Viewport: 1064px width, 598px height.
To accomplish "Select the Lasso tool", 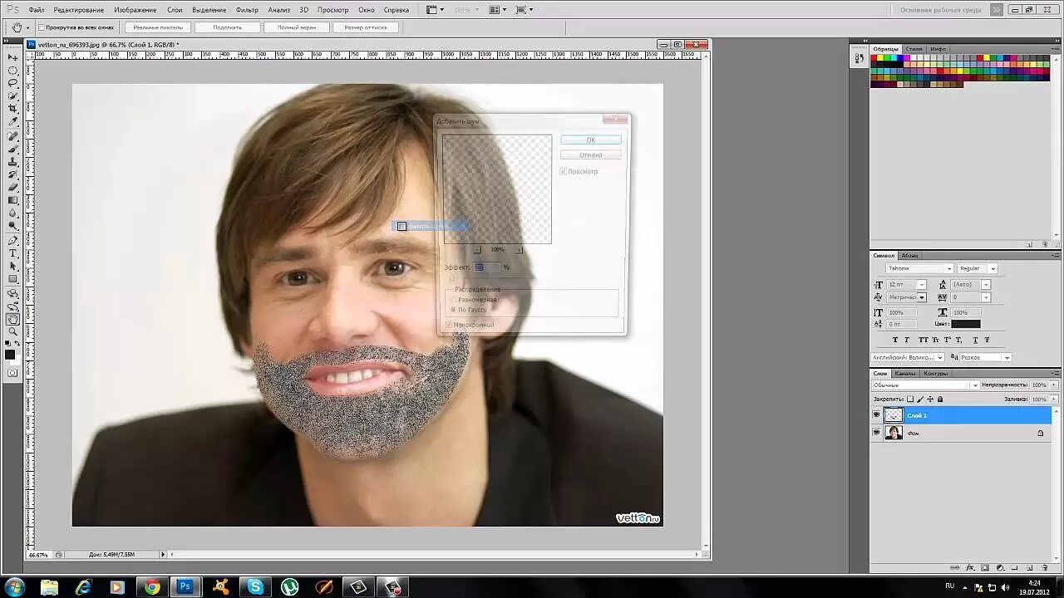I will coord(12,83).
